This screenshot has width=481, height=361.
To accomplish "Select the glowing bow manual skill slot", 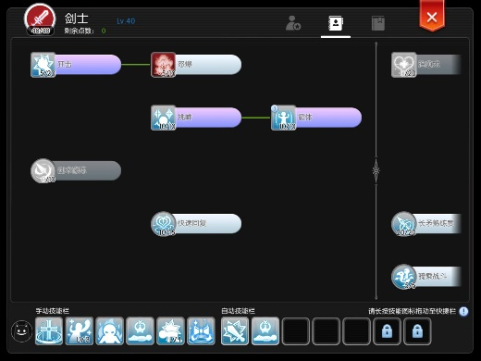I will 201,331.
